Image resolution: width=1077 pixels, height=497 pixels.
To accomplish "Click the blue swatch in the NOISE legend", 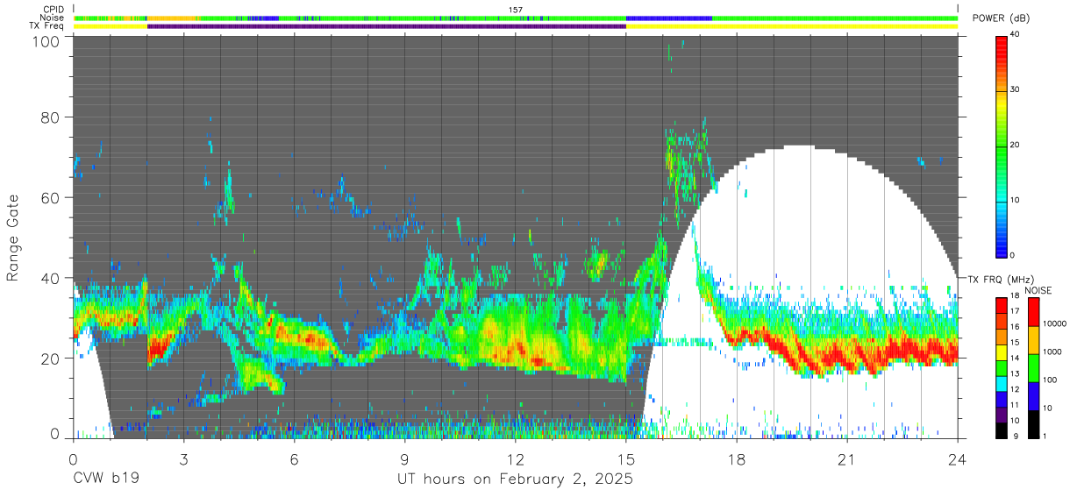I will (1032, 396).
